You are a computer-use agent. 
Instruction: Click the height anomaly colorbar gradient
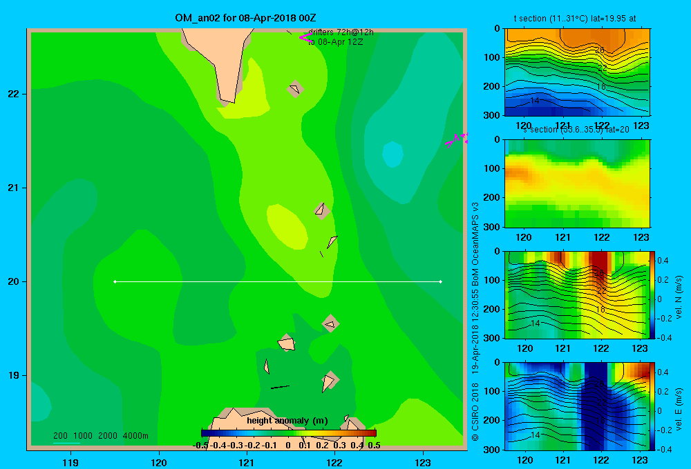click(289, 433)
